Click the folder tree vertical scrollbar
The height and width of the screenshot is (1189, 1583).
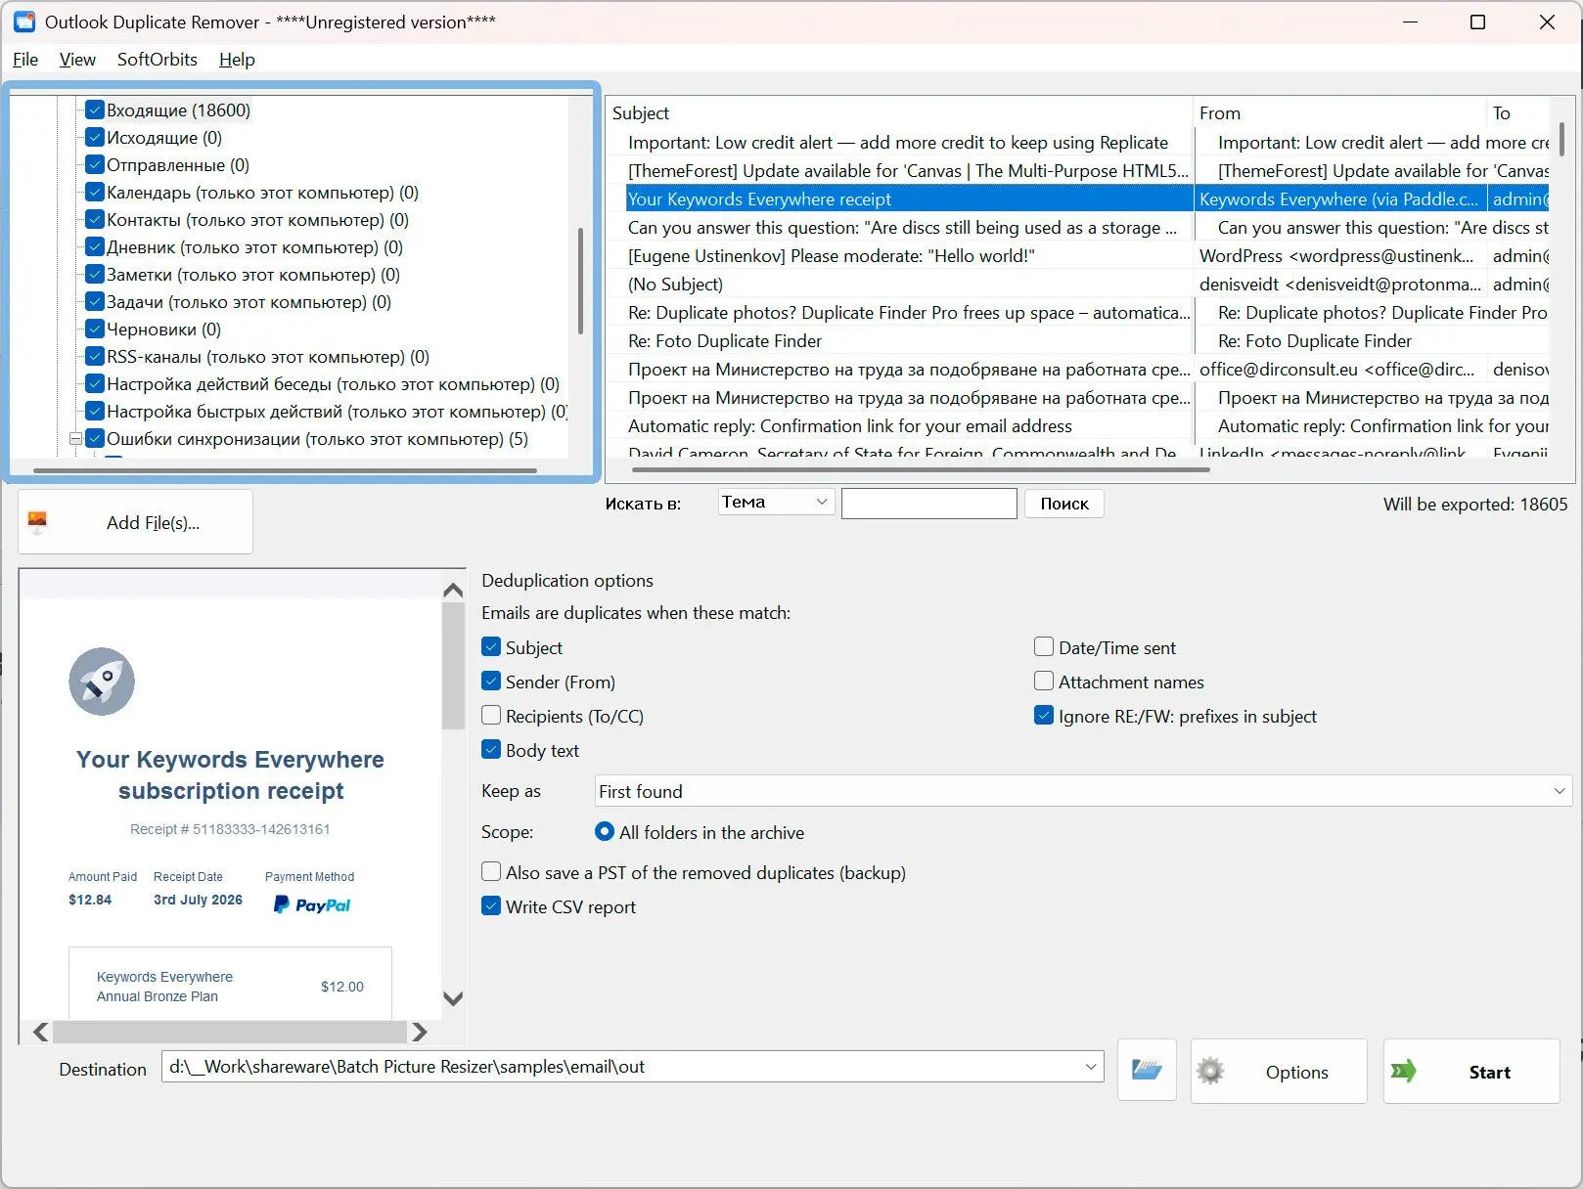pyautogui.click(x=580, y=281)
